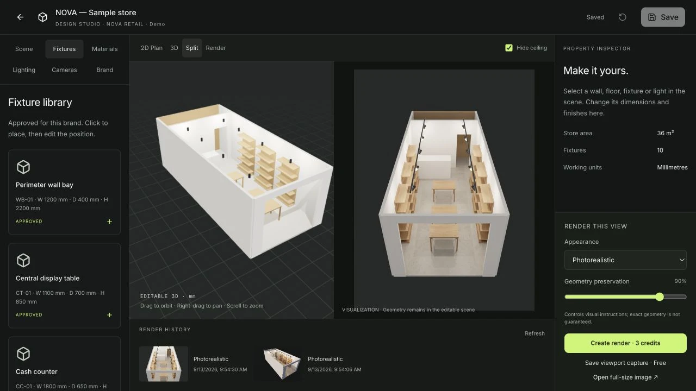The image size is (696, 391).
Task: Open the 9:54:30 AM render thumbnail
Action: (x=164, y=364)
